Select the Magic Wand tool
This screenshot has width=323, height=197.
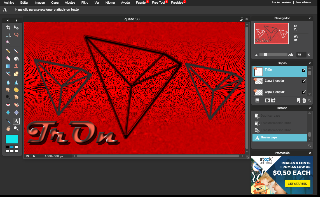(8, 42)
